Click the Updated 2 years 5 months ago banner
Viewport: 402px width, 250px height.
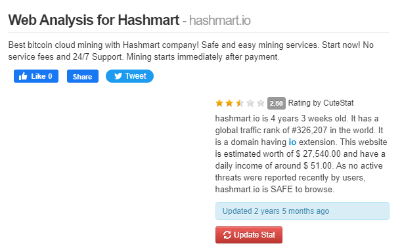[302, 211]
